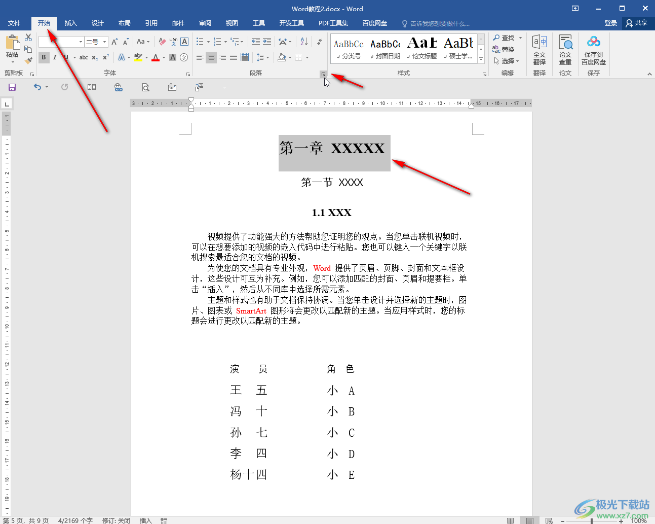
Task: Insert enclosed character (字) icon
Action: pyautogui.click(x=184, y=57)
